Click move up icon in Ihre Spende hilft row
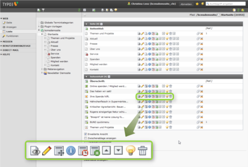This screenshot has width=248, height=167. point(160,96)
